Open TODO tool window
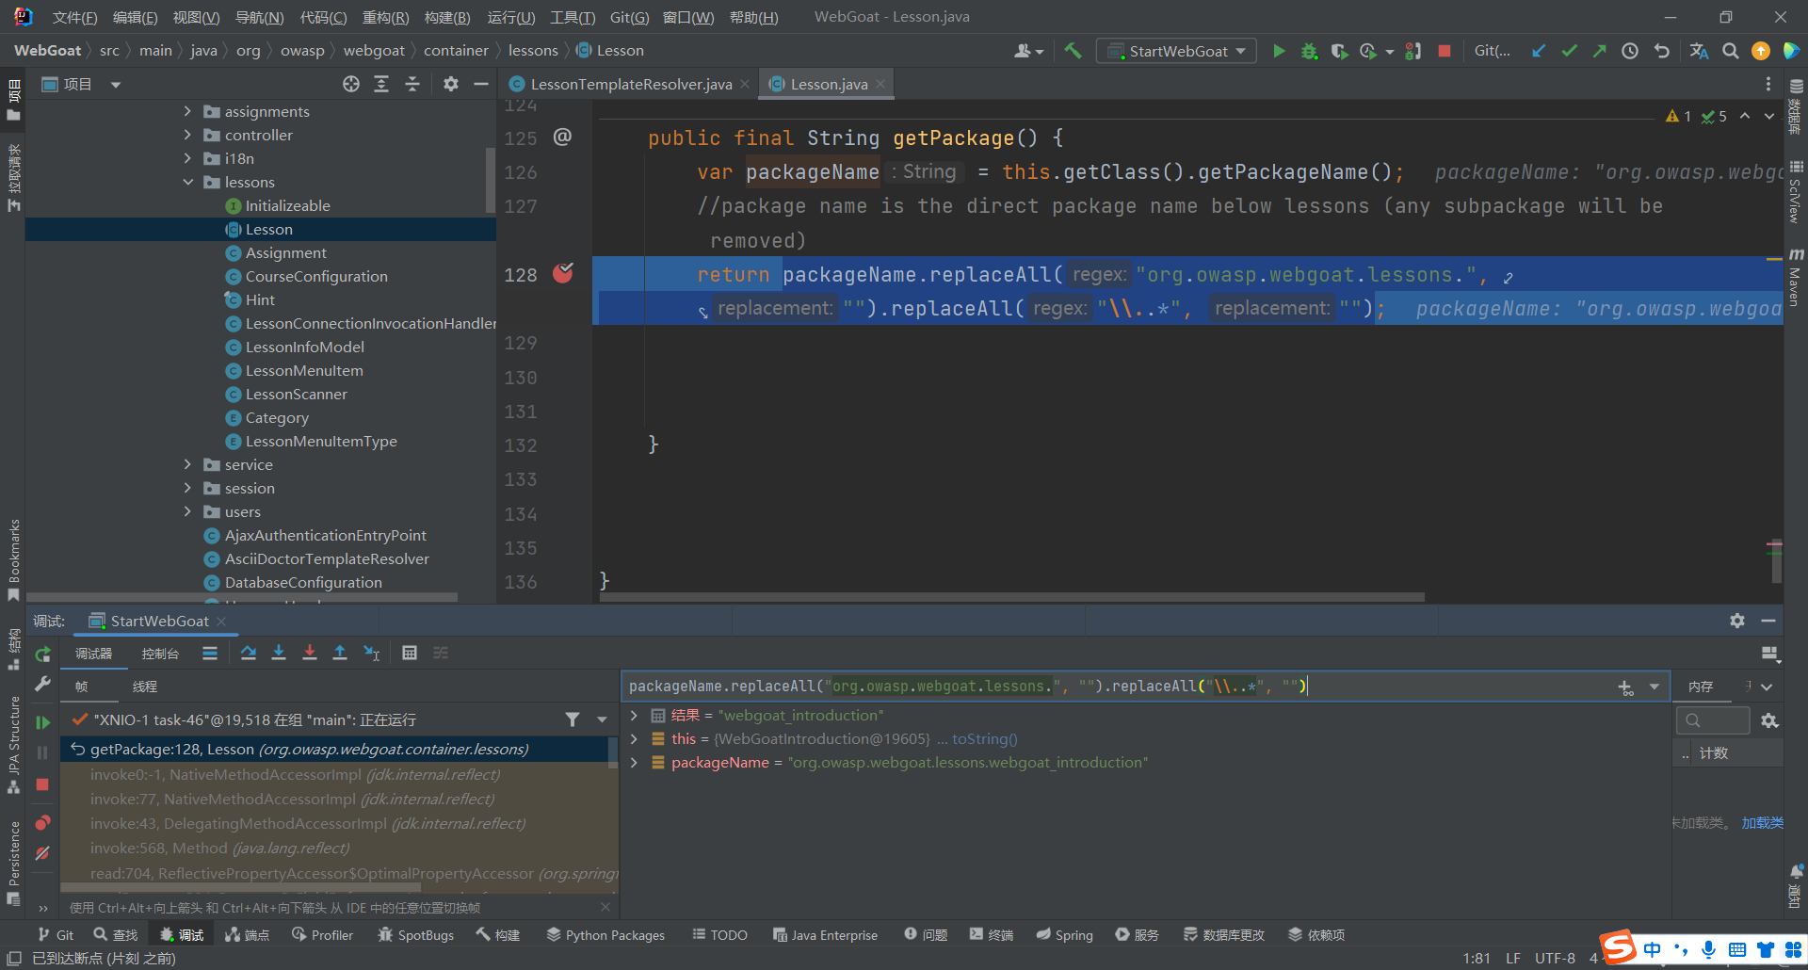 719,934
